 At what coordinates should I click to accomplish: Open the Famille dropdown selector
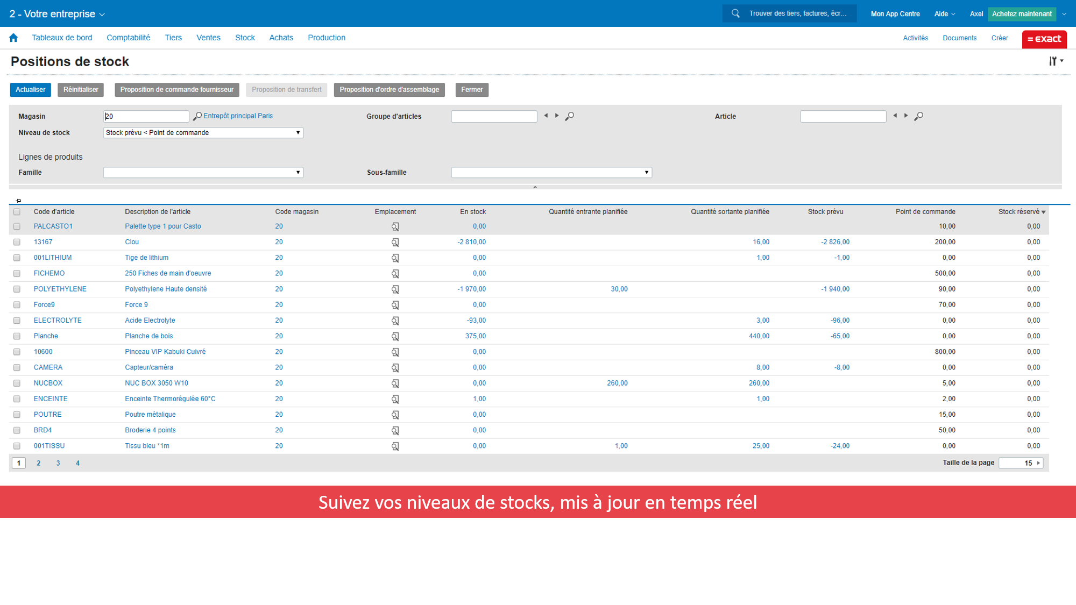pos(203,172)
